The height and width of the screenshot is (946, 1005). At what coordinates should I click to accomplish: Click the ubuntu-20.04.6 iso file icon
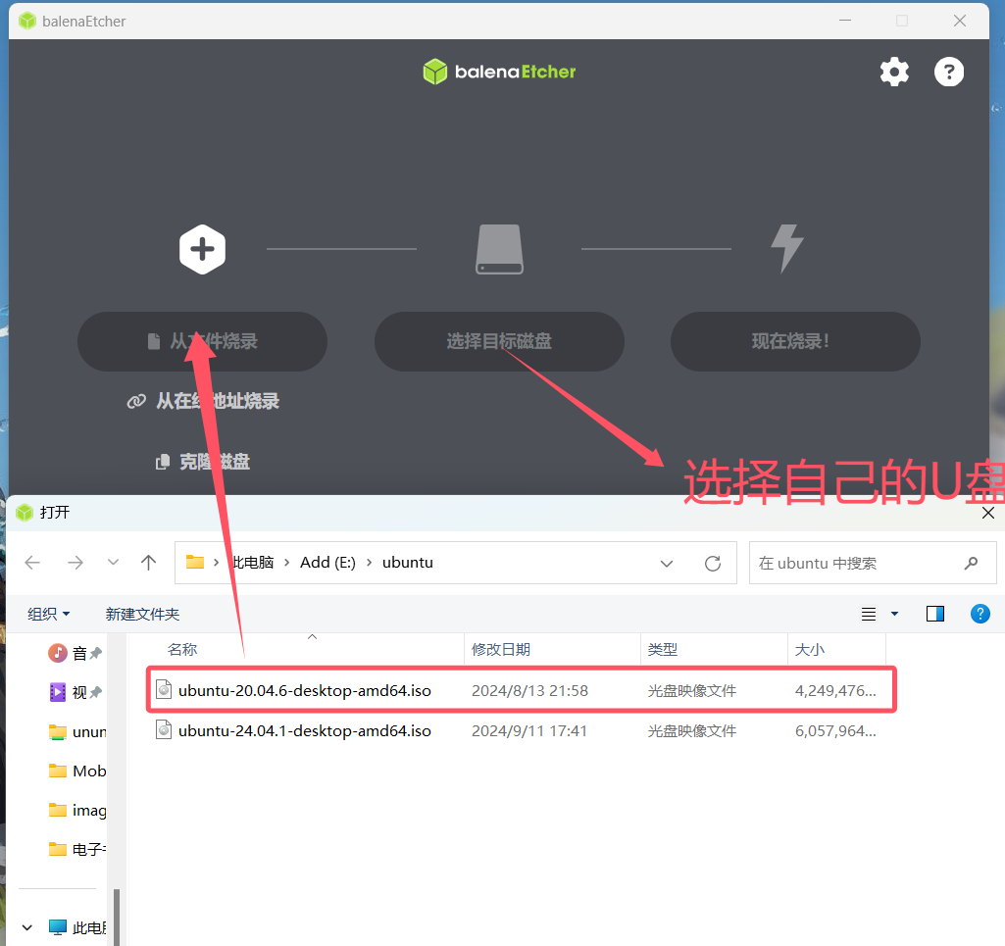tap(164, 689)
